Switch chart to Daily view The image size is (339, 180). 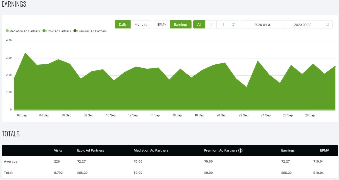123,24
